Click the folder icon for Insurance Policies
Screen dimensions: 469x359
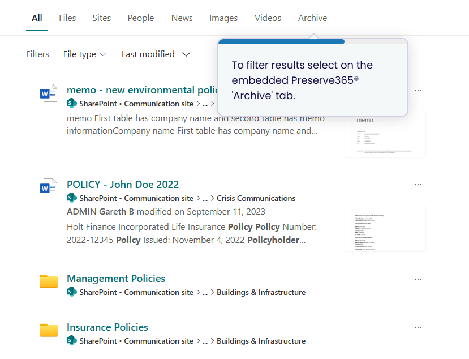point(49,330)
